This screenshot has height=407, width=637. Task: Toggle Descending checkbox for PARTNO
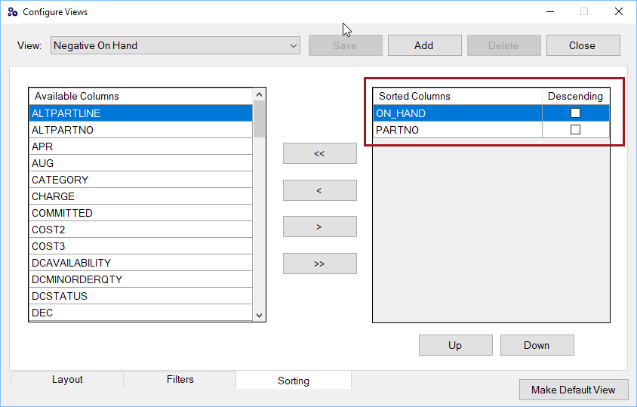coord(575,130)
